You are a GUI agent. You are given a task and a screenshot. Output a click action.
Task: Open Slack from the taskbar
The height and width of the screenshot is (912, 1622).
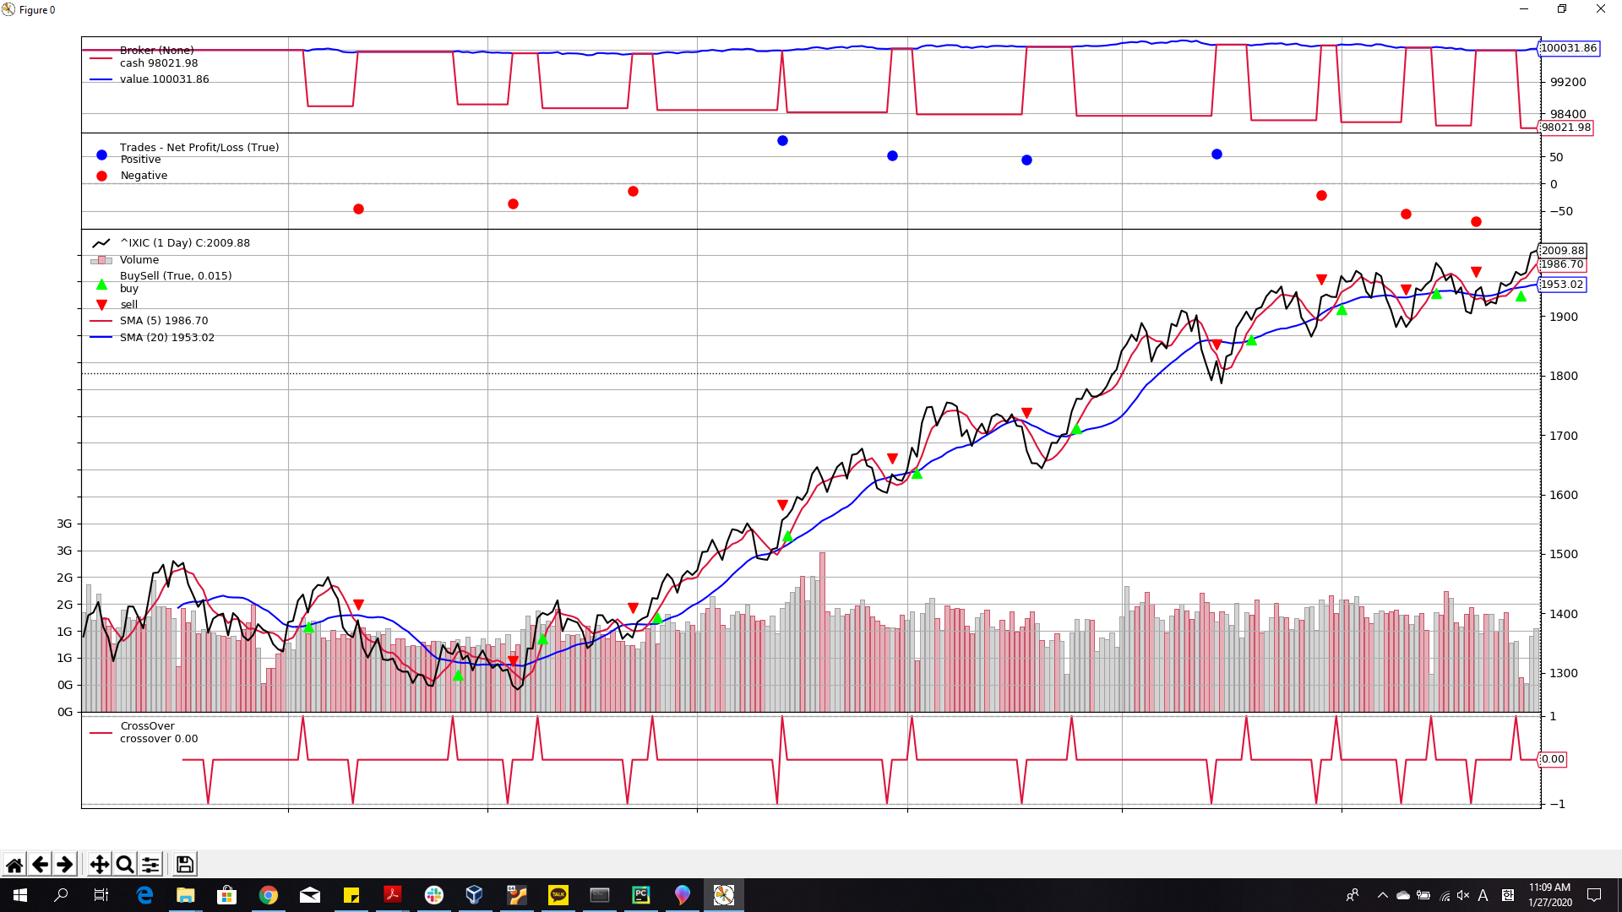coord(433,895)
